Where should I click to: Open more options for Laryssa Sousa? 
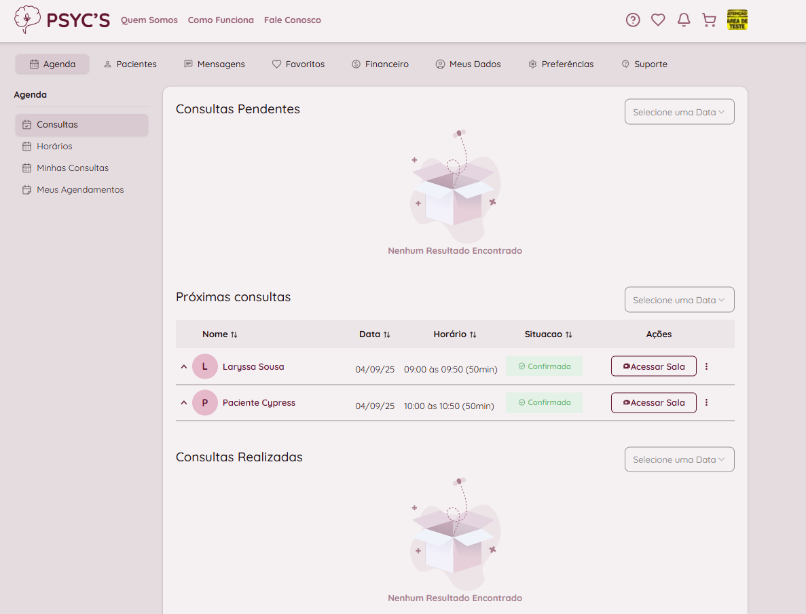click(706, 366)
